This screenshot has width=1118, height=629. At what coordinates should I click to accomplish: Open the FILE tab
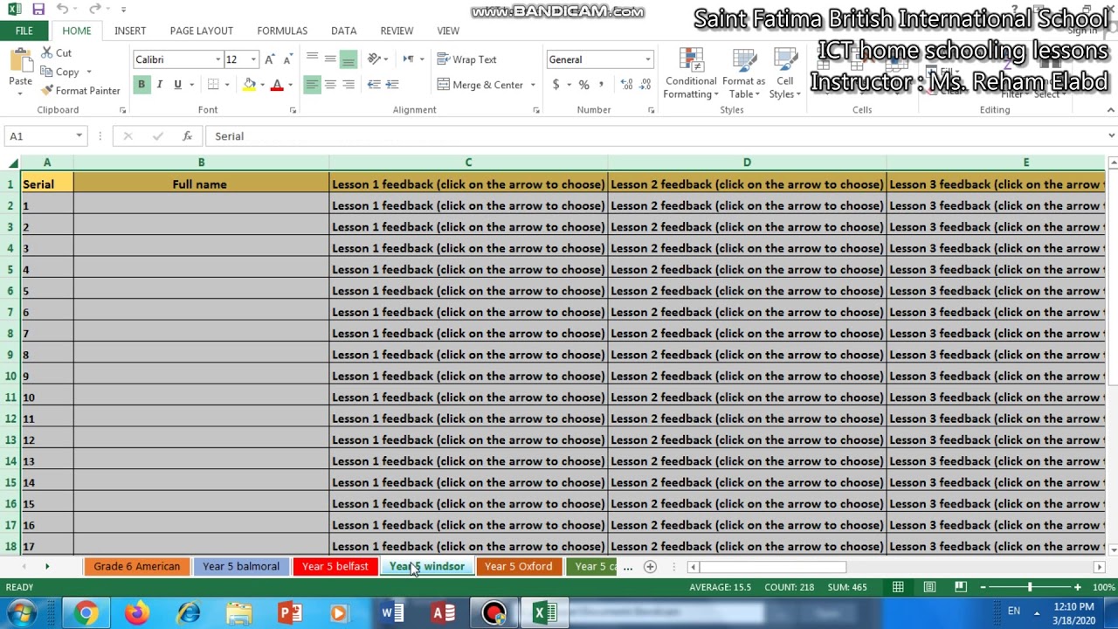click(24, 31)
